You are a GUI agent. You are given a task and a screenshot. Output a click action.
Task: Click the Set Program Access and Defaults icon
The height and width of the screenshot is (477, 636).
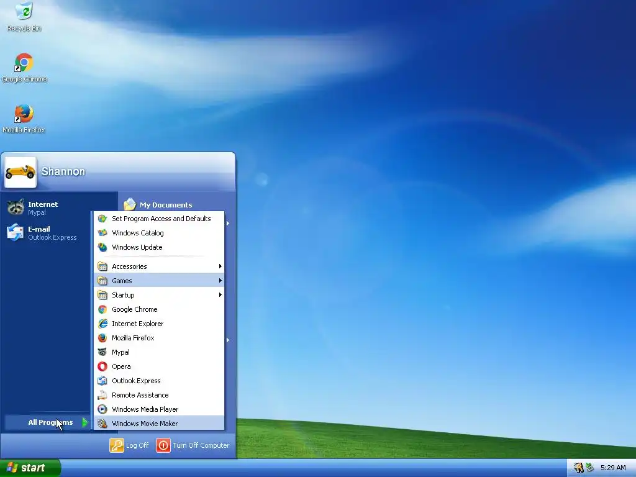102,219
